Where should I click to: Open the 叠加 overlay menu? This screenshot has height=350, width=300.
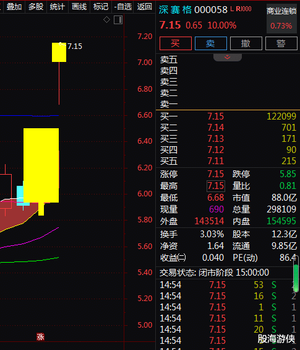click(x=14, y=7)
